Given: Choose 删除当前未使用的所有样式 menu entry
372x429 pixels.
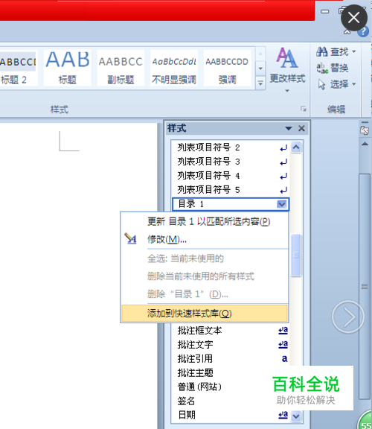Looking at the screenshot, I should 205,276.
